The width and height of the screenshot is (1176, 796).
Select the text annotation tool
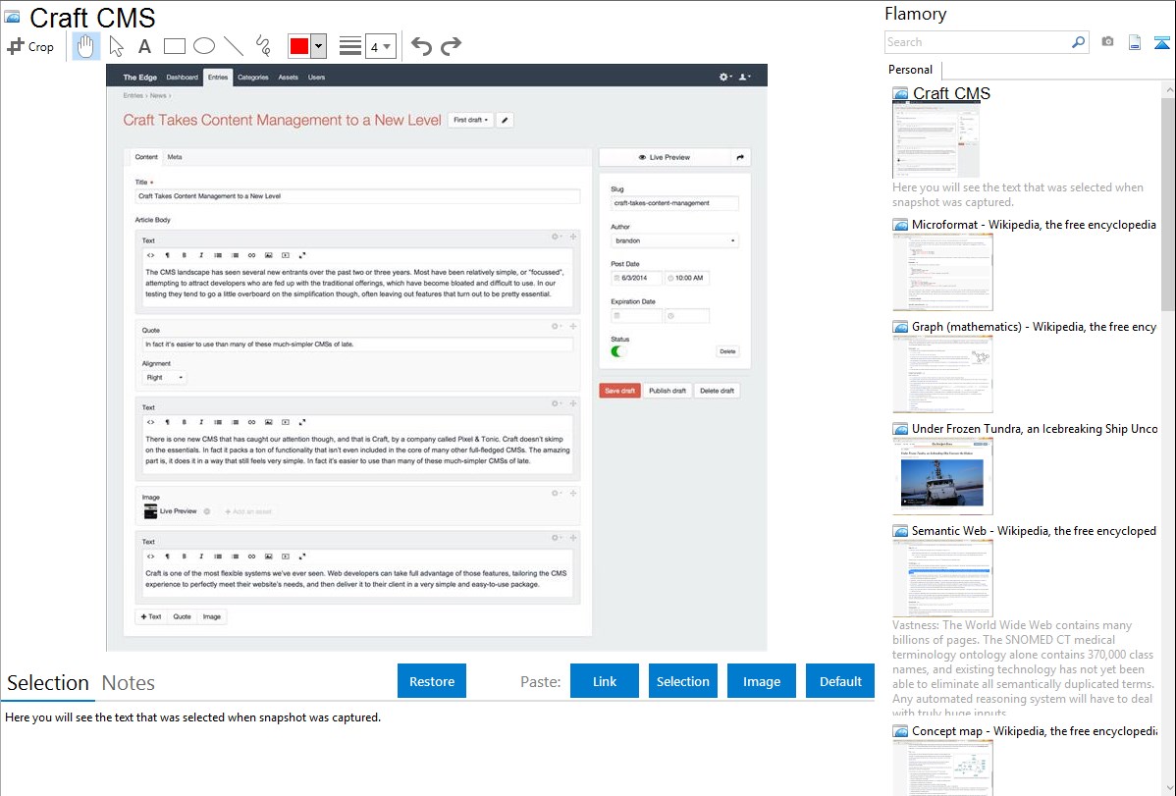point(144,46)
